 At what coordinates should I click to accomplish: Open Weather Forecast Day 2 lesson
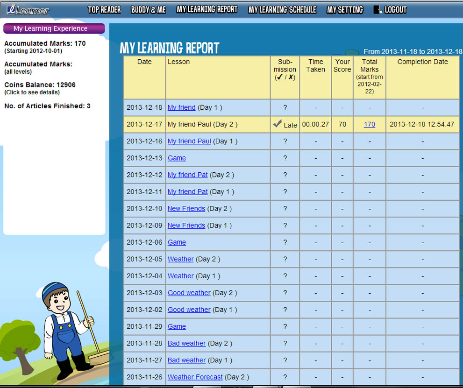click(x=195, y=377)
